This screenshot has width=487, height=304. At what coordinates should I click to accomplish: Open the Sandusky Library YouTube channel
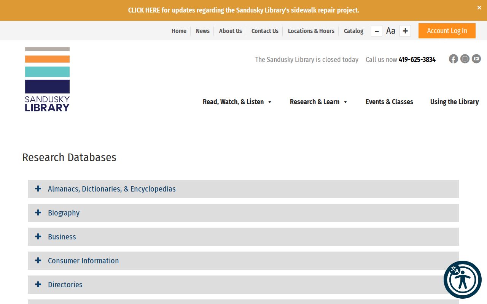(x=476, y=59)
